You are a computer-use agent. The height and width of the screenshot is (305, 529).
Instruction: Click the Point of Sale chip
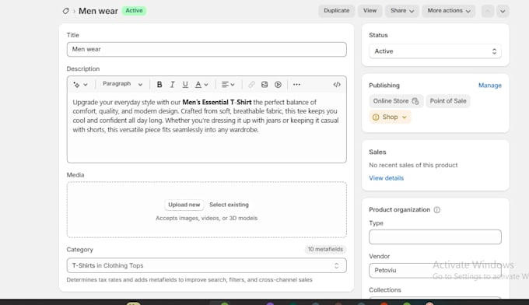[448, 101]
